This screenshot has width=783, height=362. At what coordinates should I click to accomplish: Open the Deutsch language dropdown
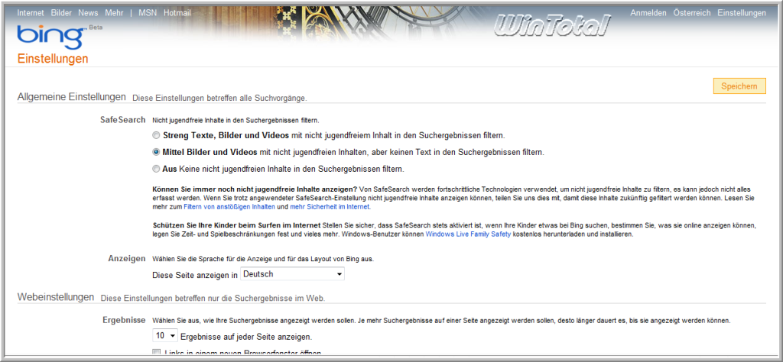[x=292, y=274]
